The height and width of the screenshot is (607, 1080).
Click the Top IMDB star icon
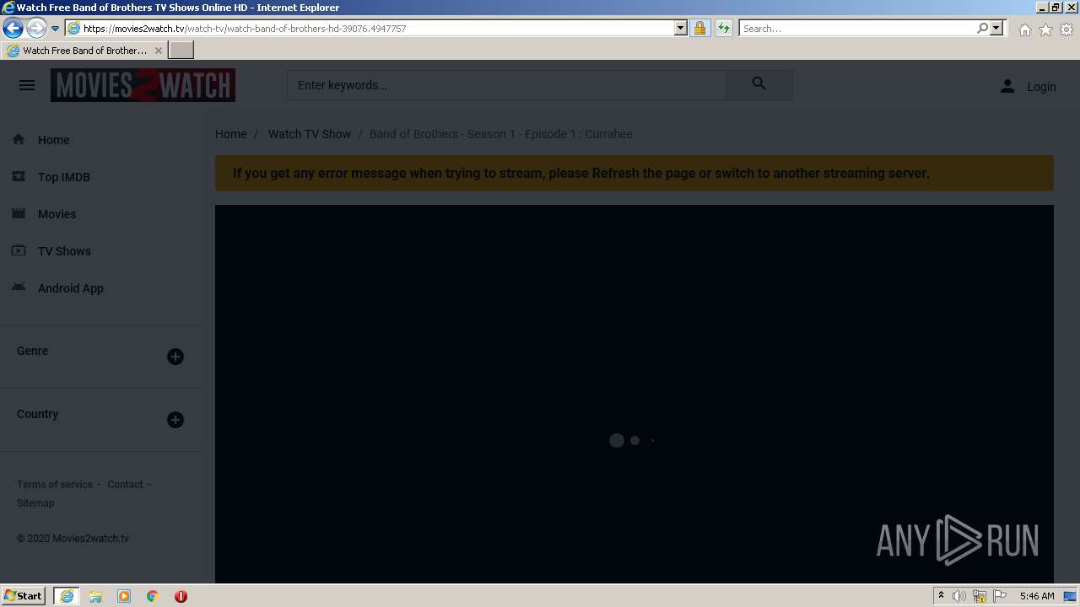click(x=19, y=176)
